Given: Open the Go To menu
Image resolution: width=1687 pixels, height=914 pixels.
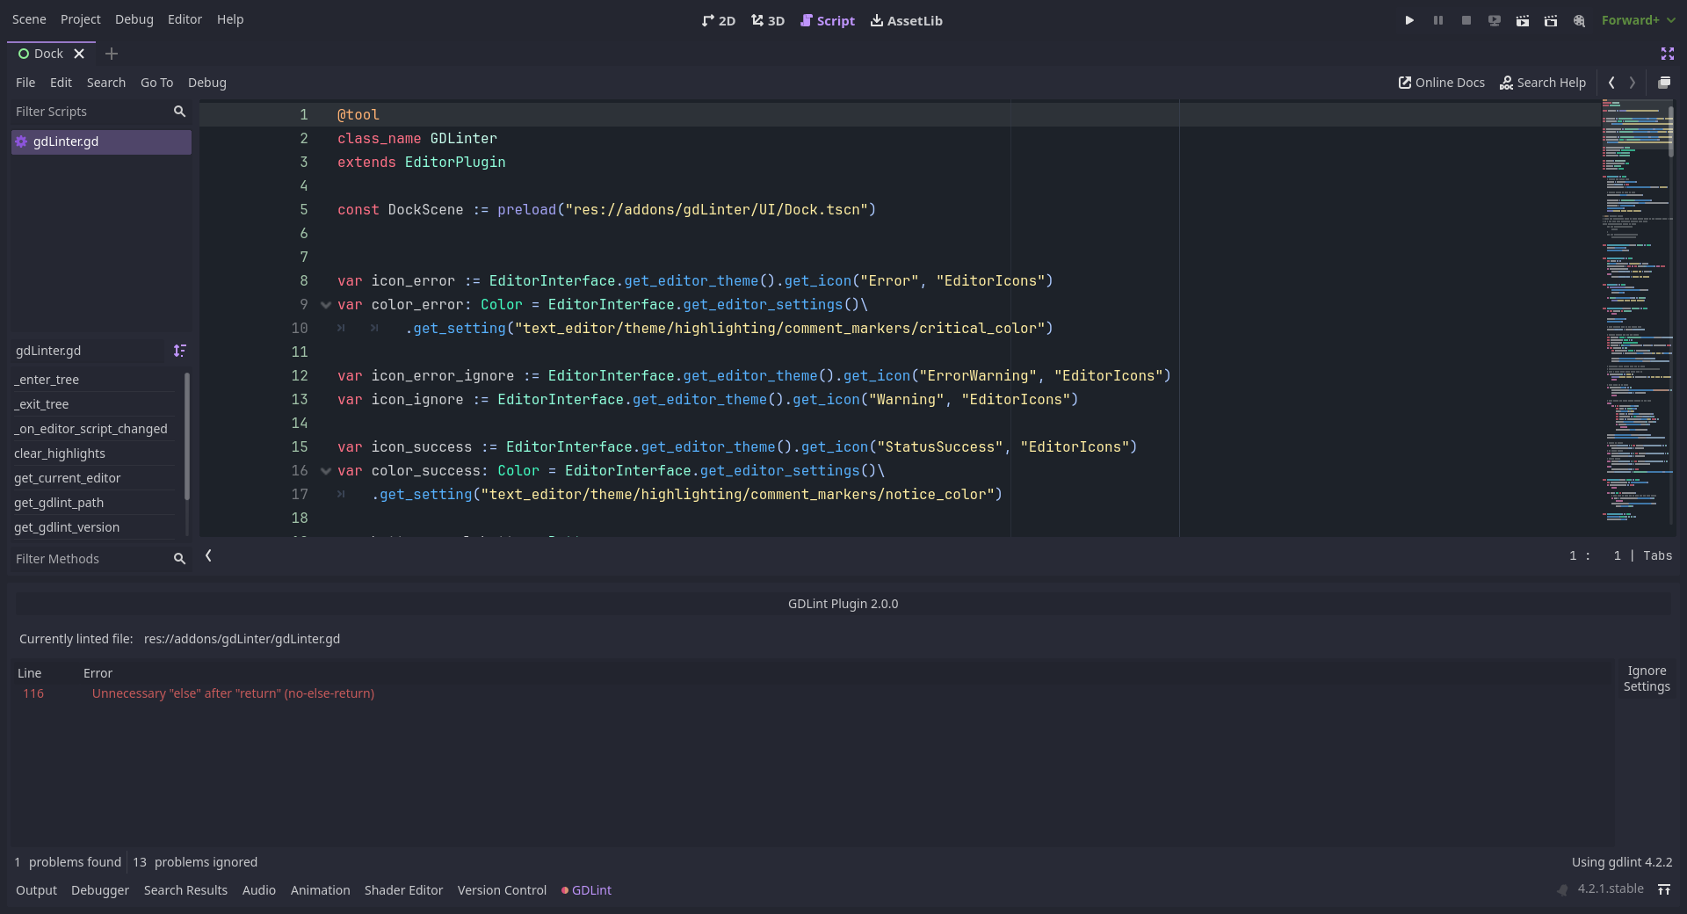Looking at the screenshot, I should (156, 83).
